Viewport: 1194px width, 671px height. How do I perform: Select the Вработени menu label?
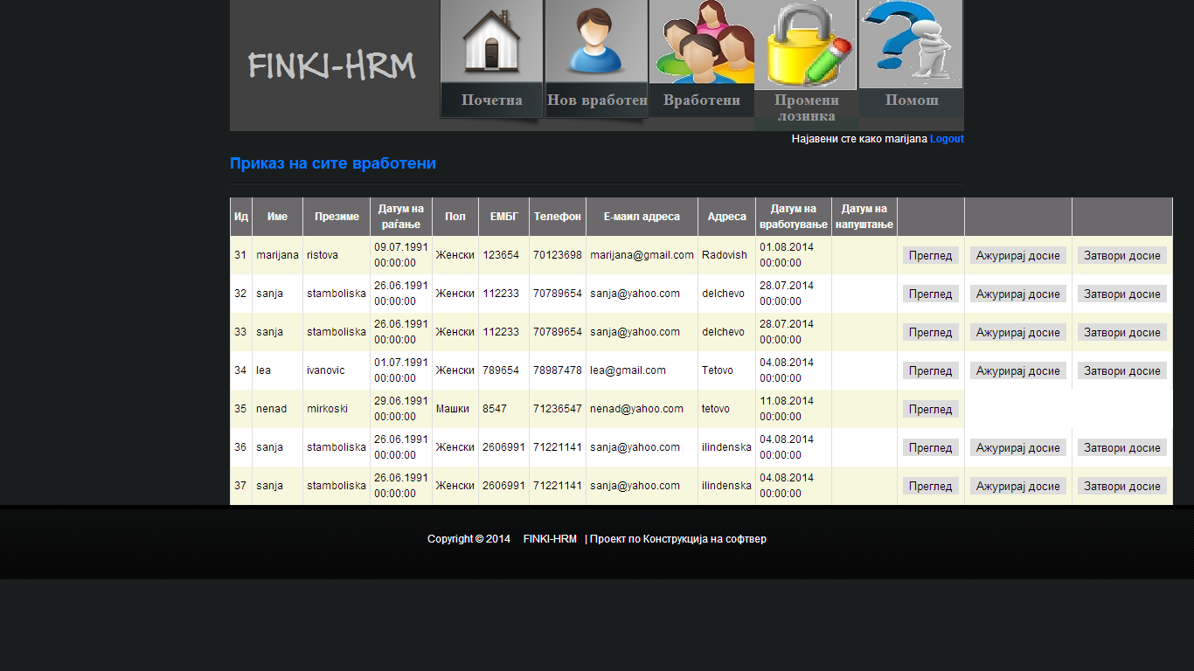pos(702,100)
